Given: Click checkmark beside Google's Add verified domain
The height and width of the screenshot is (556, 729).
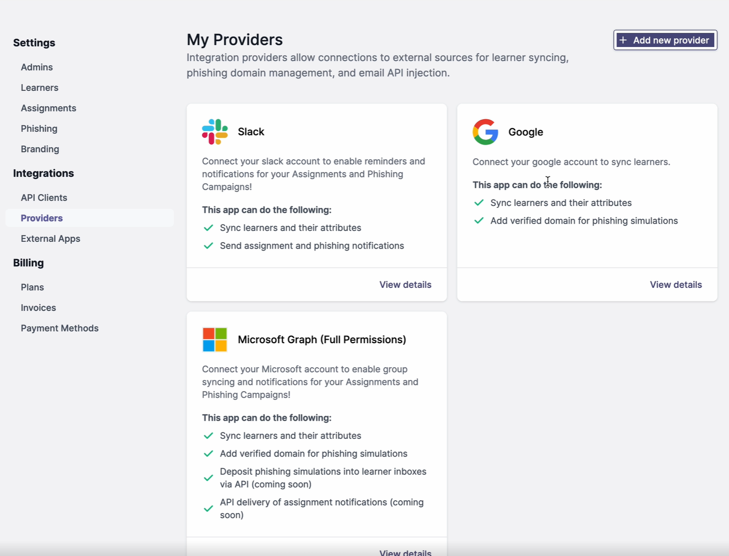Looking at the screenshot, I should [x=479, y=221].
